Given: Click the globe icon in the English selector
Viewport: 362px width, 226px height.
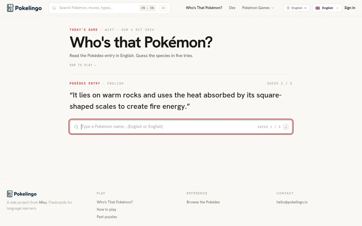Looking at the screenshot, I should click(x=288, y=8).
